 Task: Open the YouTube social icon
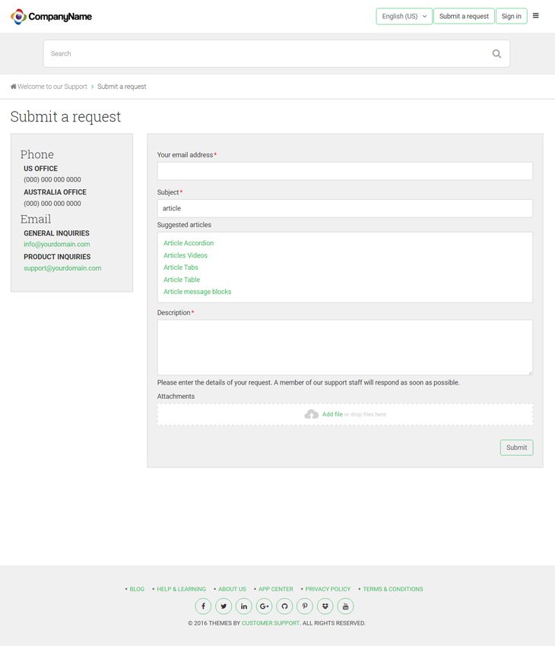tap(345, 606)
